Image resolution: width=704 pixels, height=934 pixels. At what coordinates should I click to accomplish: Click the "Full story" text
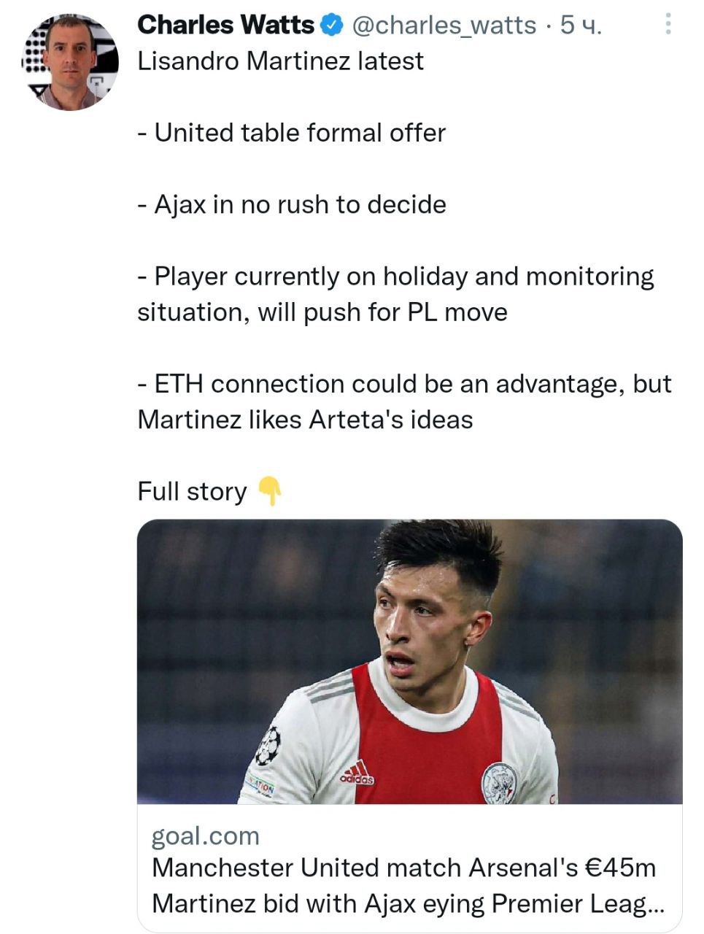(x=192, y=492)
